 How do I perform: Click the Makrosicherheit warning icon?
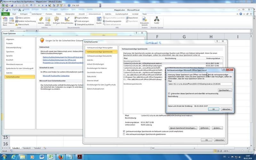(x=16, y=24)
